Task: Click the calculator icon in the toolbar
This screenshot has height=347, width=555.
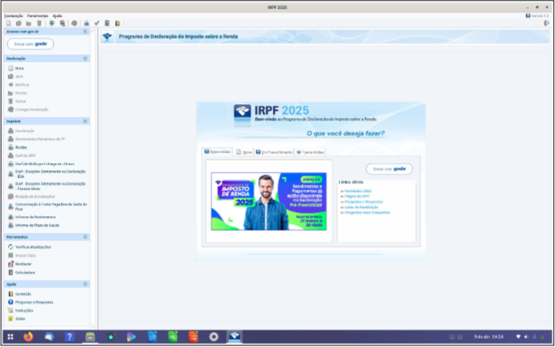Action: (x=107, y=23)
